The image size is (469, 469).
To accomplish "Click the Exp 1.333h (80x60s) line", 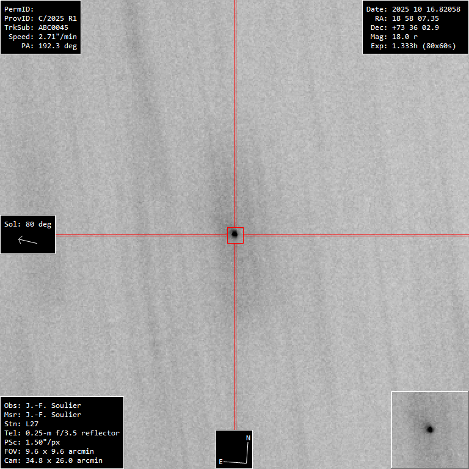I will [413, 46].
